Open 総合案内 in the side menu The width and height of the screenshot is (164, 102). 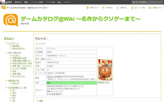(16, 46)
